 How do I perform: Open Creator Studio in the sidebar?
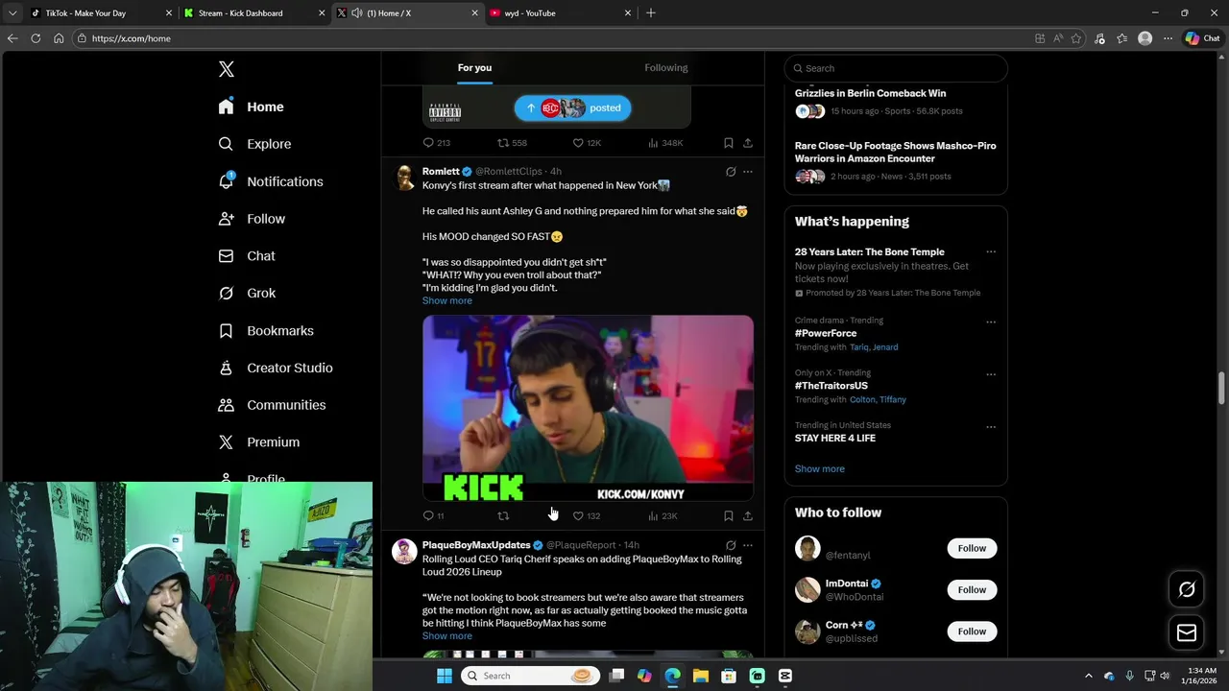276,368
